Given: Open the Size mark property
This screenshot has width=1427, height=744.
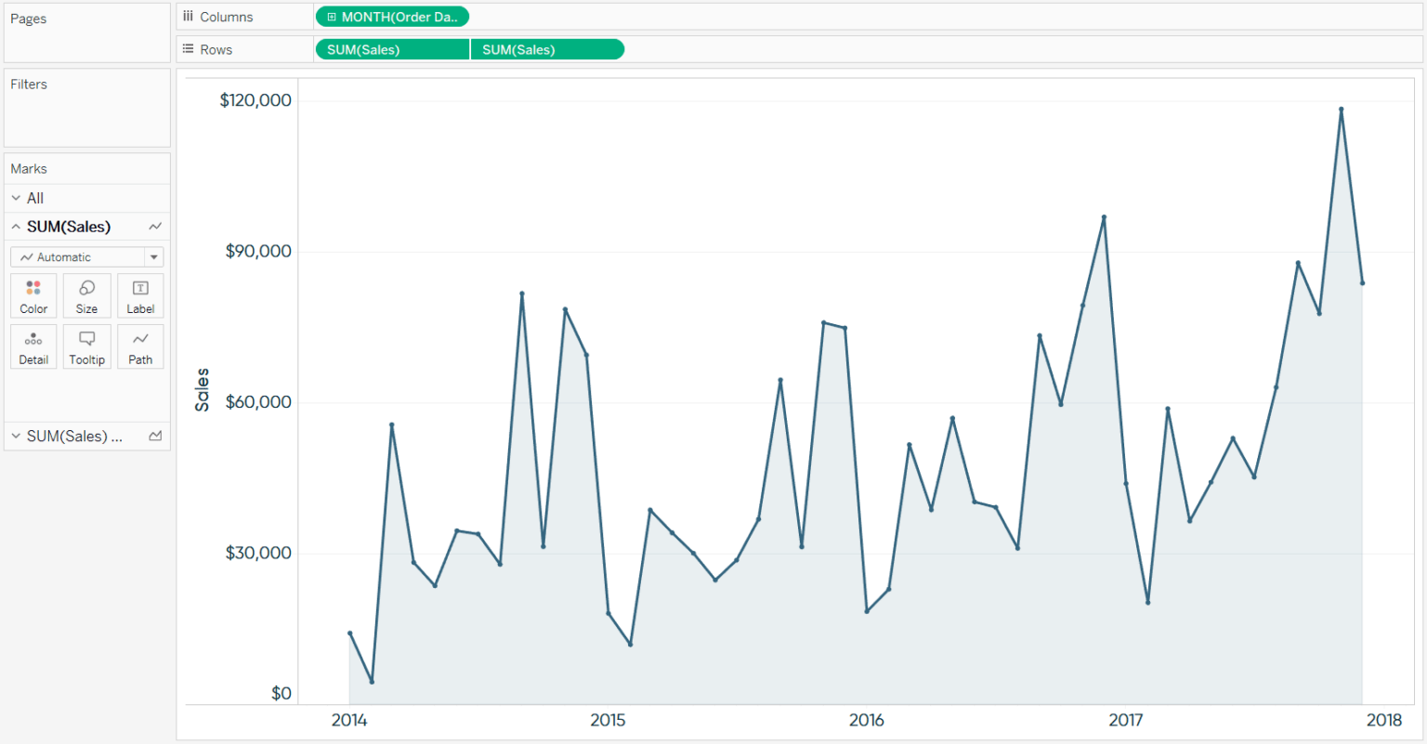Looking at the screenshot, I should pos(86,295).
